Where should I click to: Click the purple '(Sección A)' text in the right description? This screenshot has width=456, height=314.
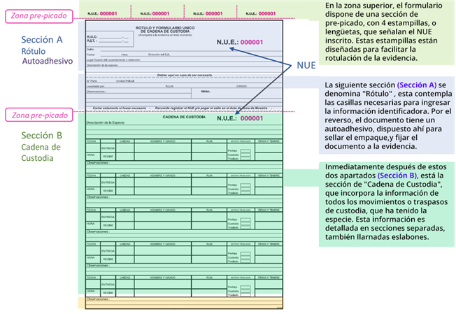click(x=417, y=85)
